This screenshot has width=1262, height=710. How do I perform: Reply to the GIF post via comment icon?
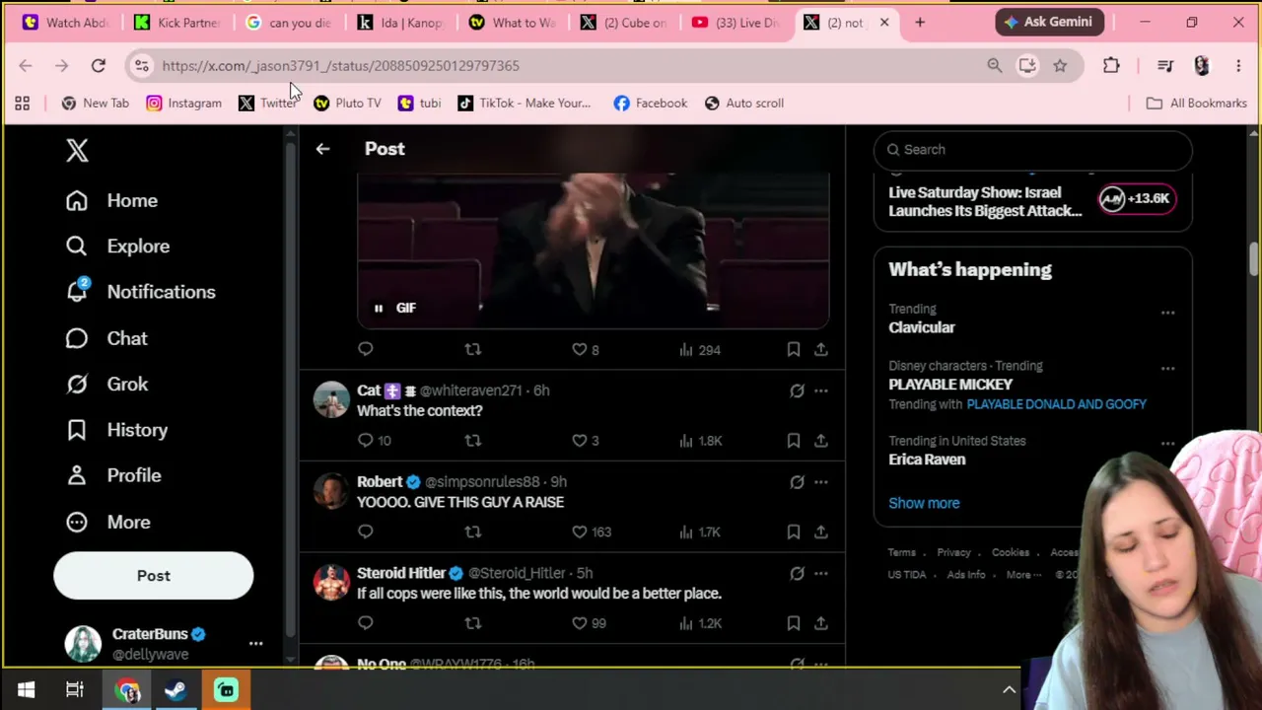pos(366,349)
